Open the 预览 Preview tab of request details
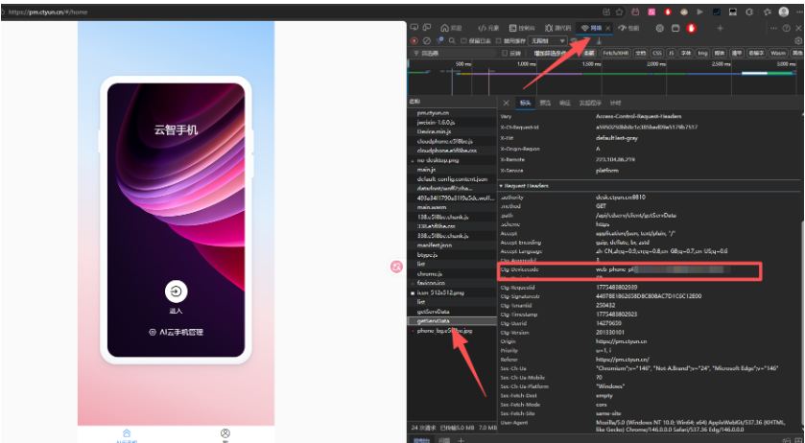 click(x=545, y=103)
